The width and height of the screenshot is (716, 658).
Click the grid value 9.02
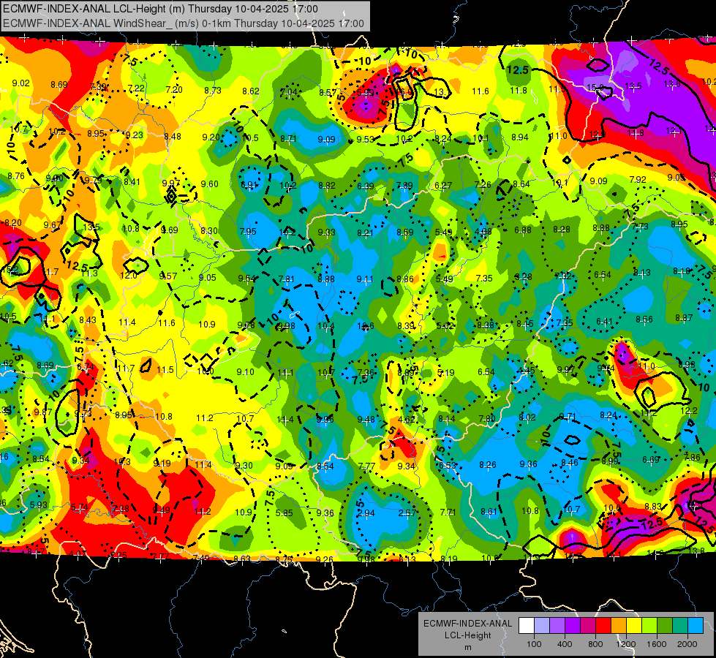tap(20, 83)
